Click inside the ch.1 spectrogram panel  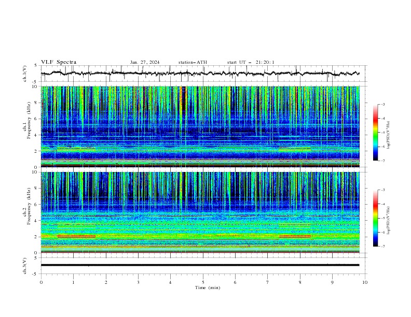click(200, 126)
